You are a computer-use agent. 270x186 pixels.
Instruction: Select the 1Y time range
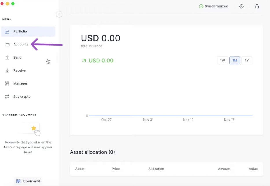click(x=247, y=61)
